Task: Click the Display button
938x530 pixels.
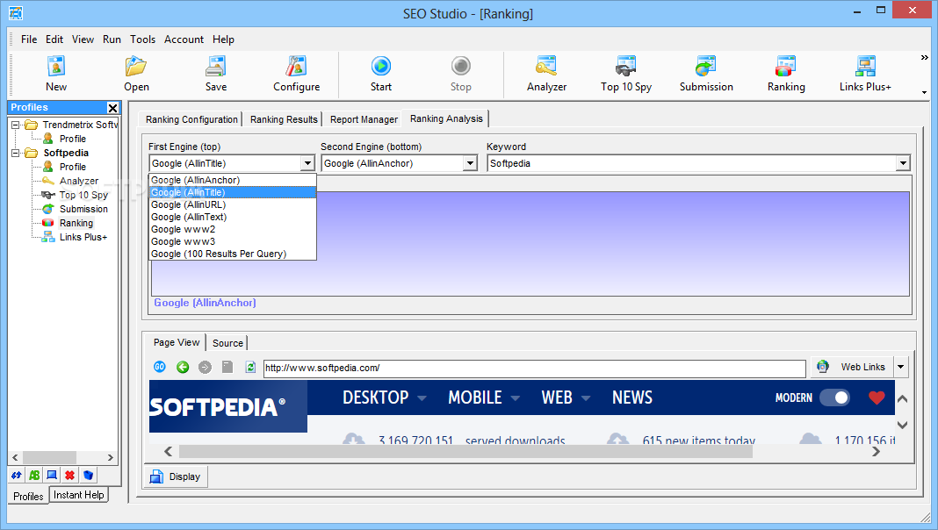Action: pos(176,476)
